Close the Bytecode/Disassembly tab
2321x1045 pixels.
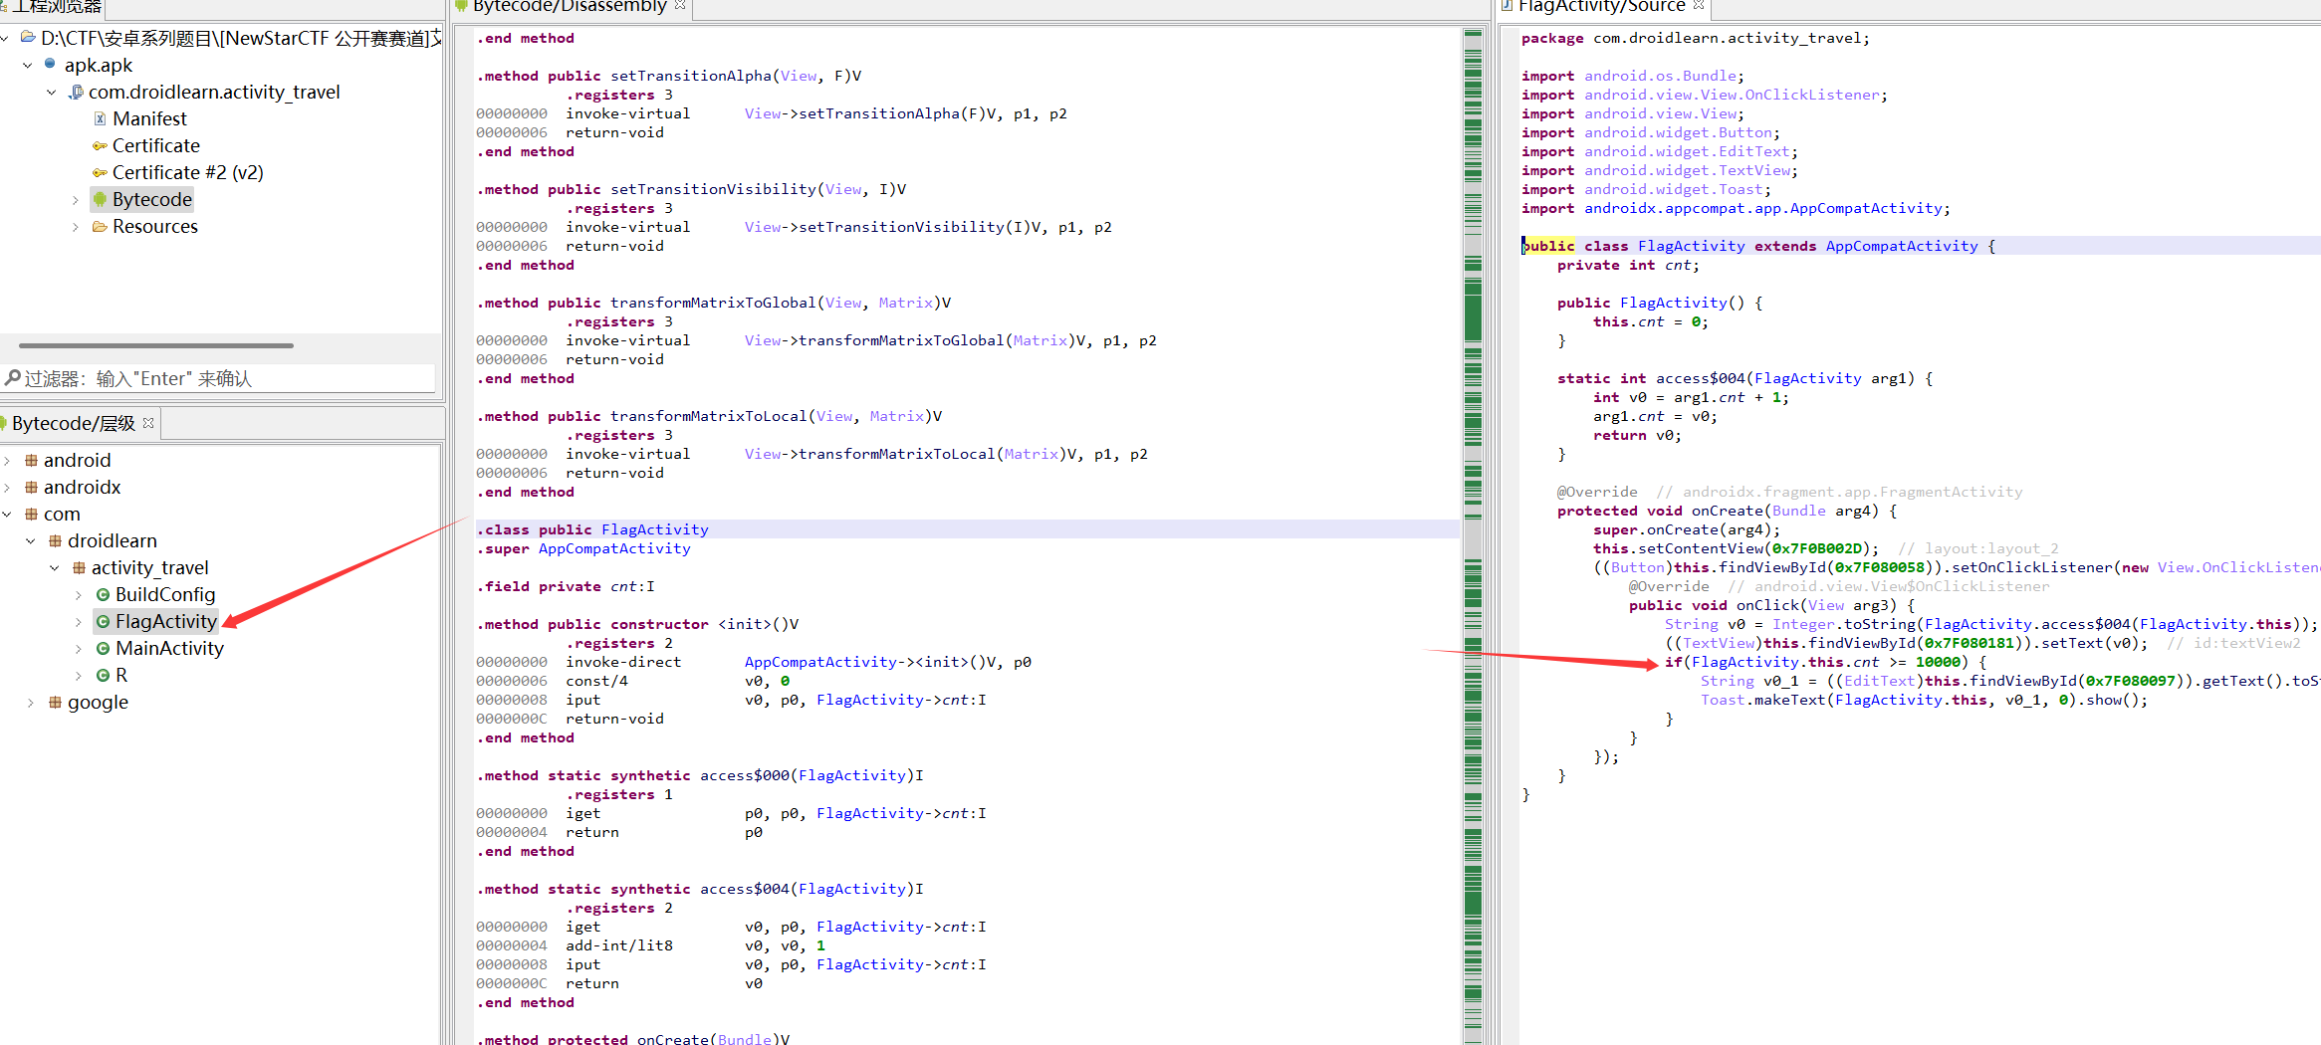680,5
